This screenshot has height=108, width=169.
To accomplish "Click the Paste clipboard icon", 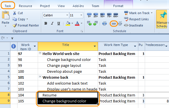I will coord(6,16).
